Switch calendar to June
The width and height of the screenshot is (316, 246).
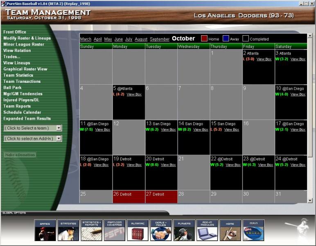point(119,39)
